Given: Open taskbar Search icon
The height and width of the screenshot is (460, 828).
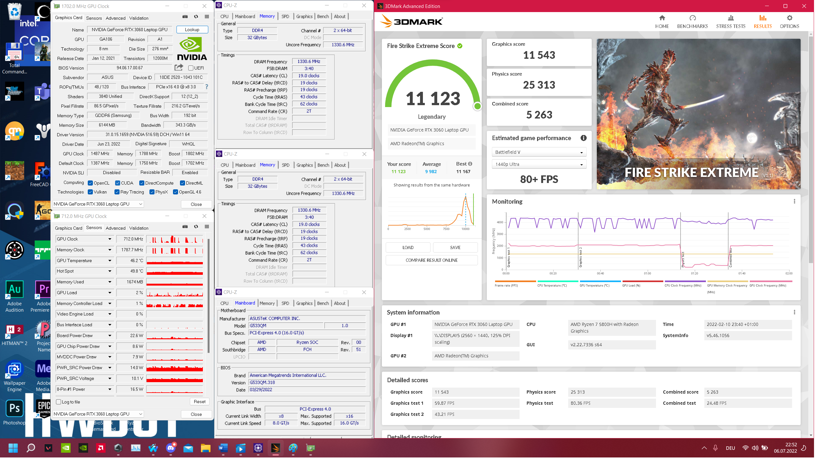Looking at the screenshot, I should [x=31, y=448].
